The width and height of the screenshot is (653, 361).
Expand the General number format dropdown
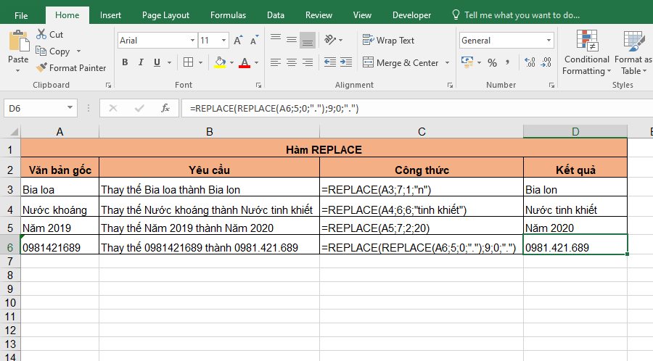point(548,41)
